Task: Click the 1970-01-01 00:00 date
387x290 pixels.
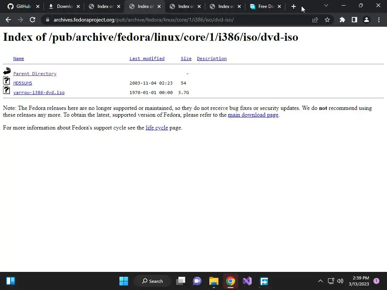Action: click(151, 93)
